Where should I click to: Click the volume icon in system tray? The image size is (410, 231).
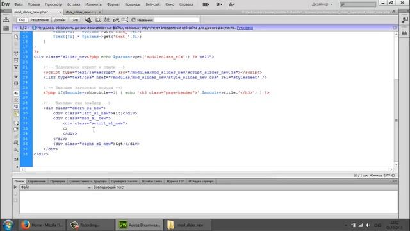368,225
